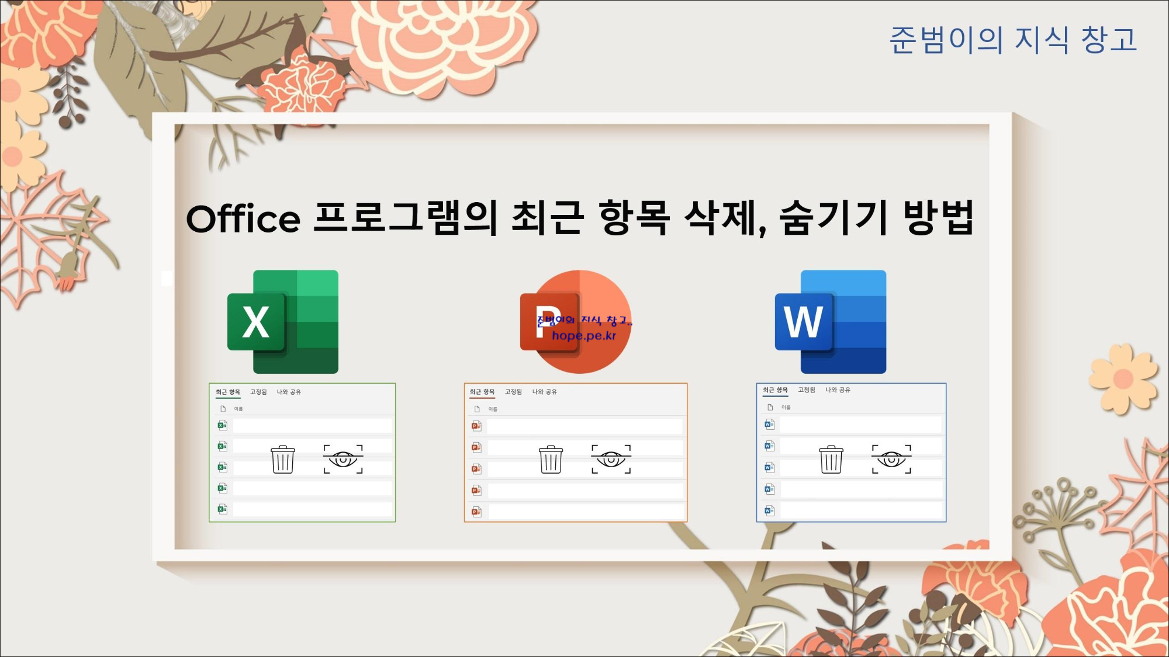Viewport: 1169px width, 657px height.
Task: Click last PowerPoint file icon in orange list
Action: 476,512
